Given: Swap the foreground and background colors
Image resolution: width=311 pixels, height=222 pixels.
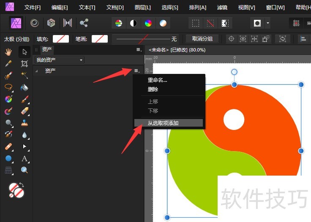Looking at the screenshot, I should (x=22, y=185).
